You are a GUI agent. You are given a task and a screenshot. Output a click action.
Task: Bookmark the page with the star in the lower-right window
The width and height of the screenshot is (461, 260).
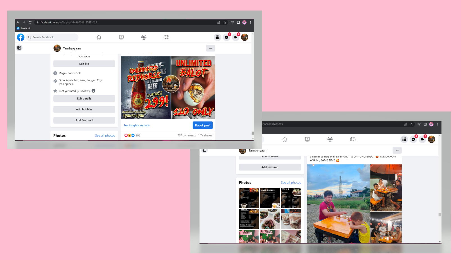[x=412, y=124]
